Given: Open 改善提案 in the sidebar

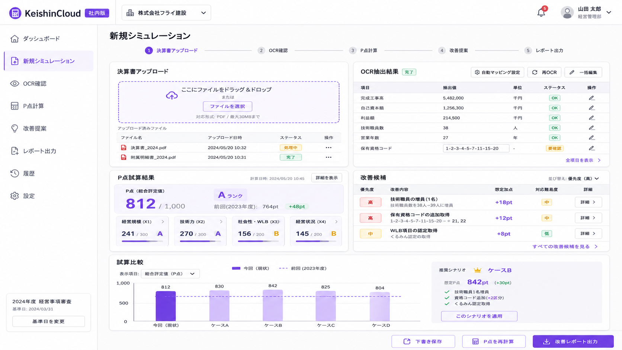Looking at the screenshot, I should 48,128.
